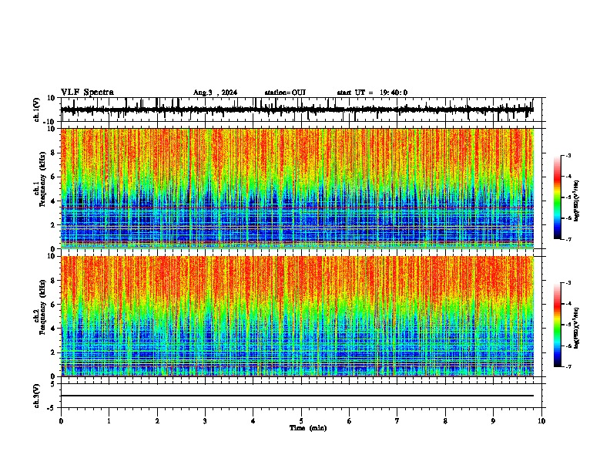
Task: Click time axis tick label "10"
Action: click(541, 421)
